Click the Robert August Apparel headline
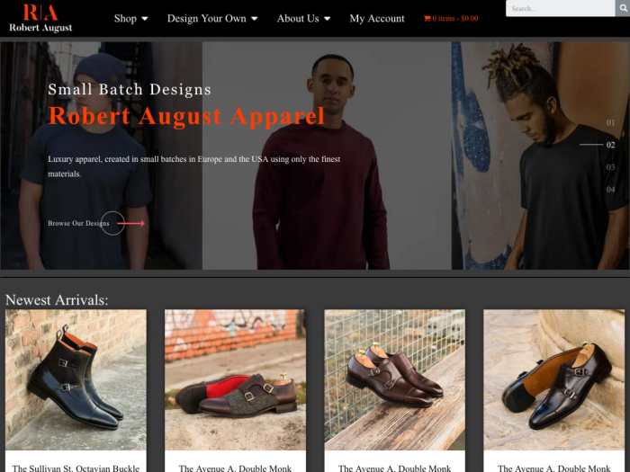This screenshot has height=472, width=630. pos(186,116)
